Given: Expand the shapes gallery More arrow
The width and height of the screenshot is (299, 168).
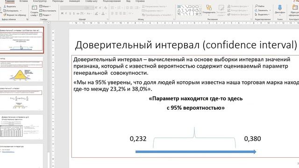Looking at the screenshot, I should click(200, 14).
